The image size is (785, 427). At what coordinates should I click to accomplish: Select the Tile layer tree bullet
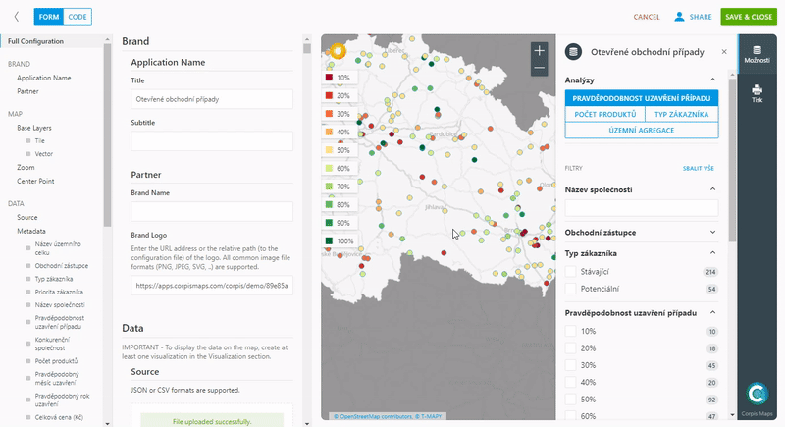pyautogui.click(x=28, y=141)
